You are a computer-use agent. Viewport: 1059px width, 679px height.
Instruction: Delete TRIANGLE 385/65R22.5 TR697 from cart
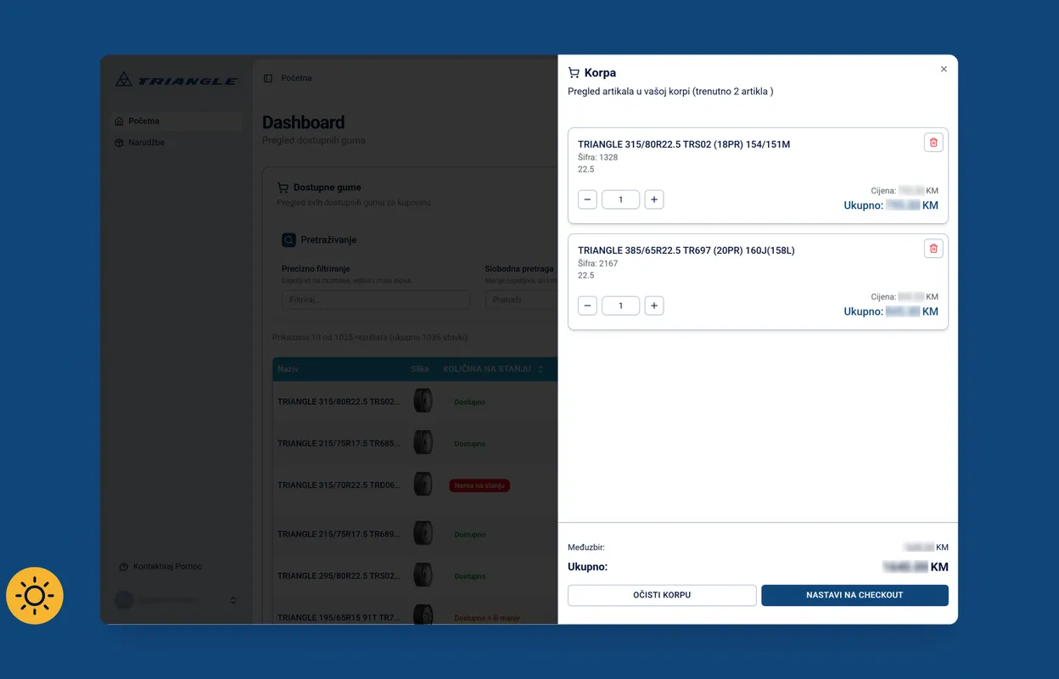coord(933,249)
